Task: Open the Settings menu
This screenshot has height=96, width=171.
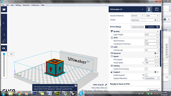Action: click(18, 5)
